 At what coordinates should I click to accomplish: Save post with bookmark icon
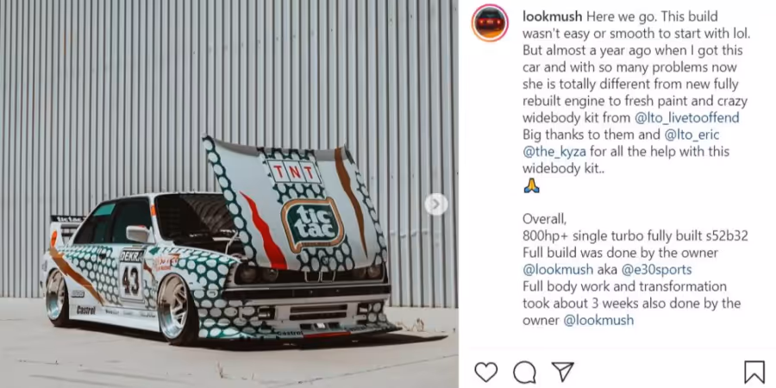(754, 372)
